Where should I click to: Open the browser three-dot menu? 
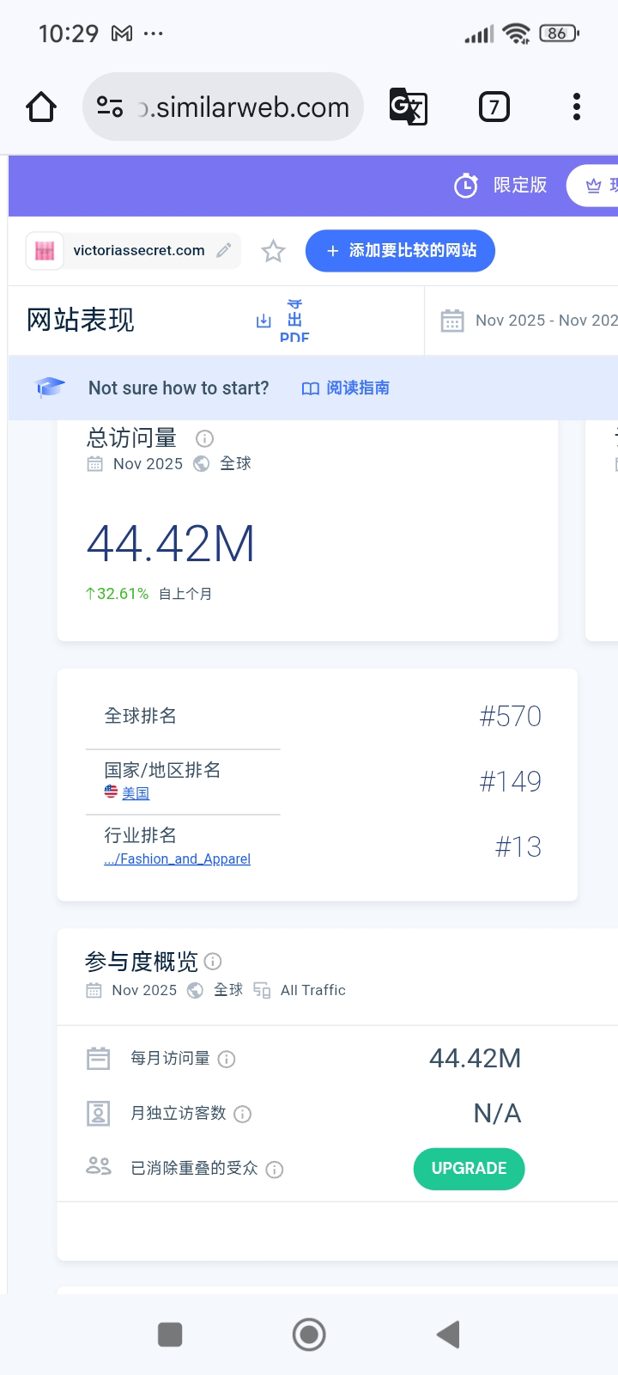coord(577,107)
